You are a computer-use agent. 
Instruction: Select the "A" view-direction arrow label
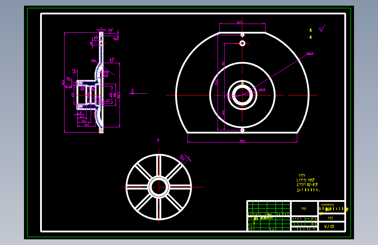pyautogui.click(x=133, y=91)
